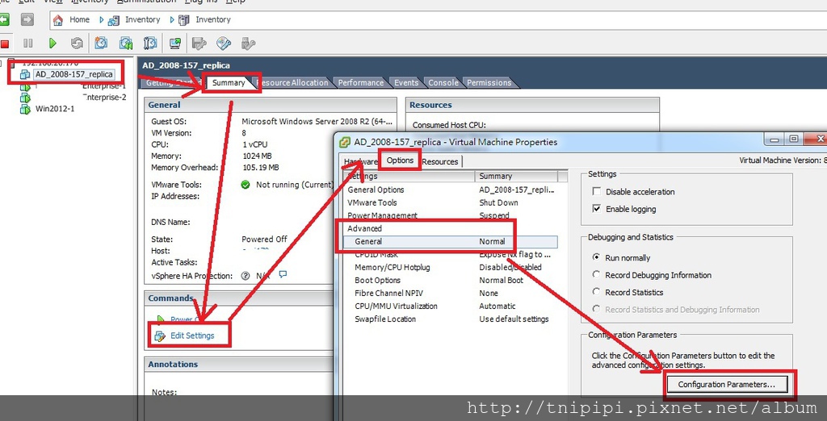Uncheck the Enable logging checkbox
827x421 pixels.
tap(597, 209)
